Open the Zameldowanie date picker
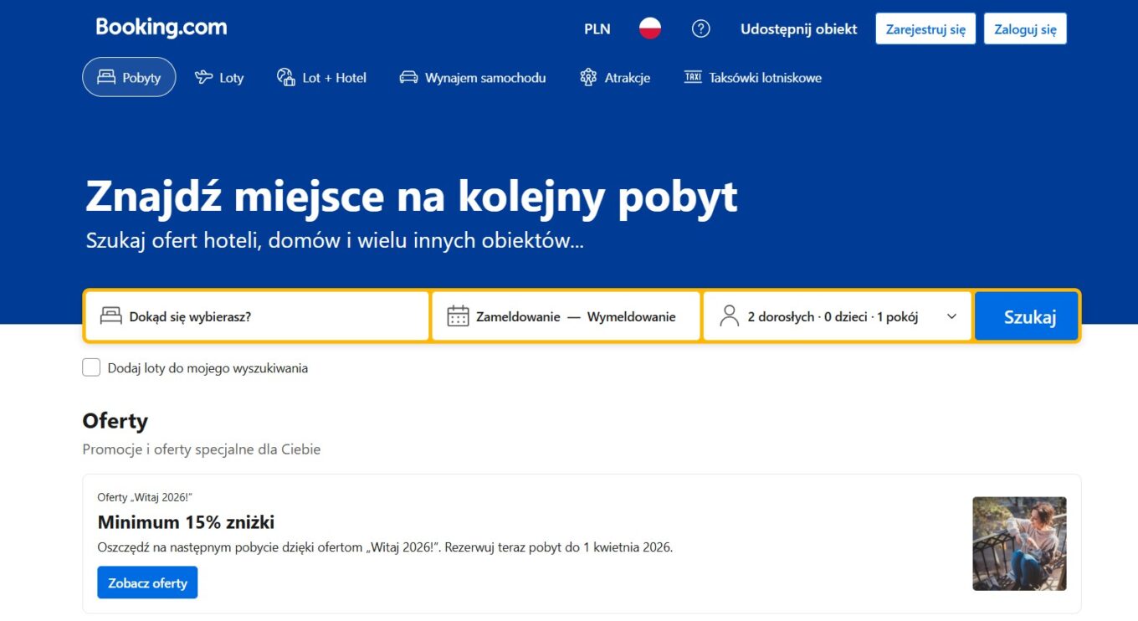The height and width of the screenshot is (621, 1138). point(518,316)
